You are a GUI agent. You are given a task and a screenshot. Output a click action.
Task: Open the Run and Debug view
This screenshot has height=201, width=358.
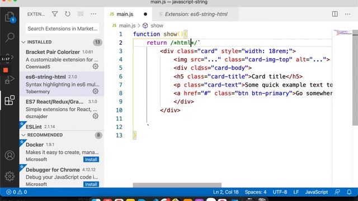(10, 80)
